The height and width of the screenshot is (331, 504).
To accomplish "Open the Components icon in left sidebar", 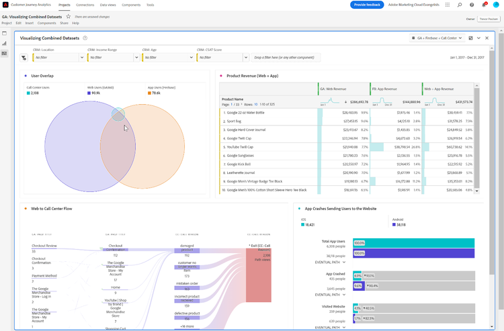I will point(5,53).
